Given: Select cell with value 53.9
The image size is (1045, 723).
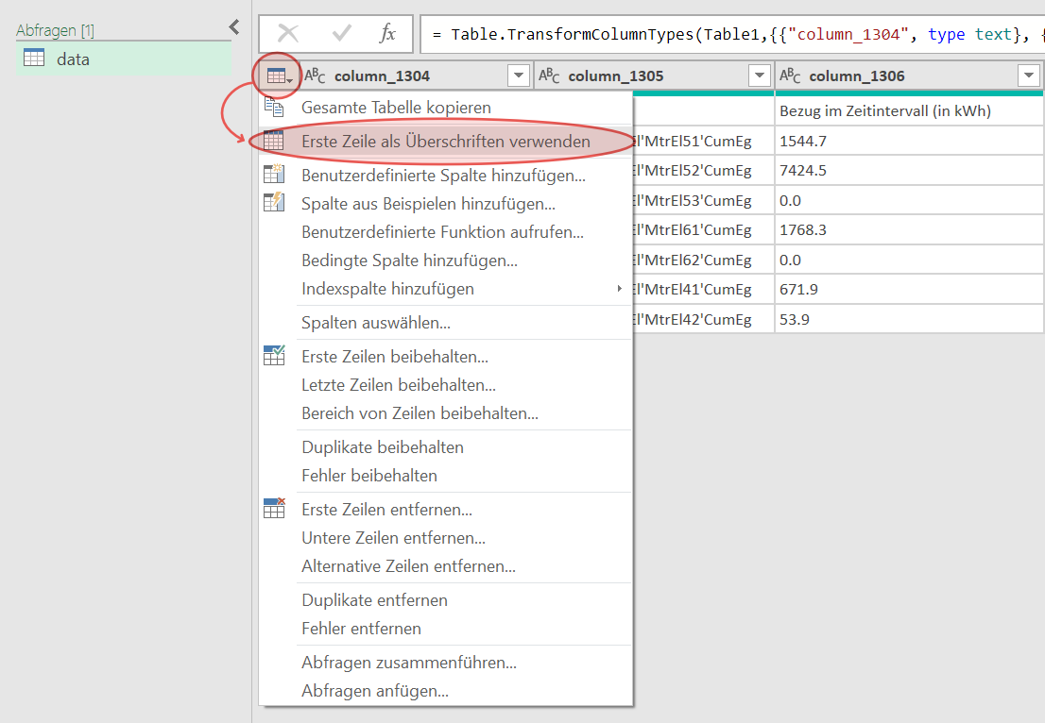Looking at the screenshot, I should [x=909, y=320].
